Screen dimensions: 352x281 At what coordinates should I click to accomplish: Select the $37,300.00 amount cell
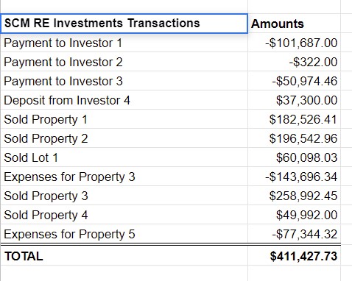[294, 100]
